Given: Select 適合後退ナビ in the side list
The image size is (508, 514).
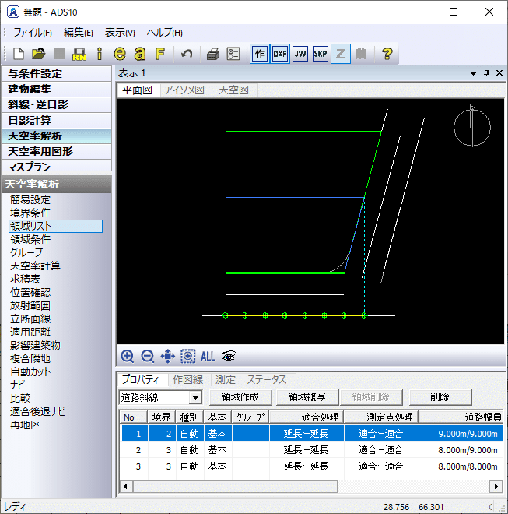Looking at the screenshot, I should (37, 411).
